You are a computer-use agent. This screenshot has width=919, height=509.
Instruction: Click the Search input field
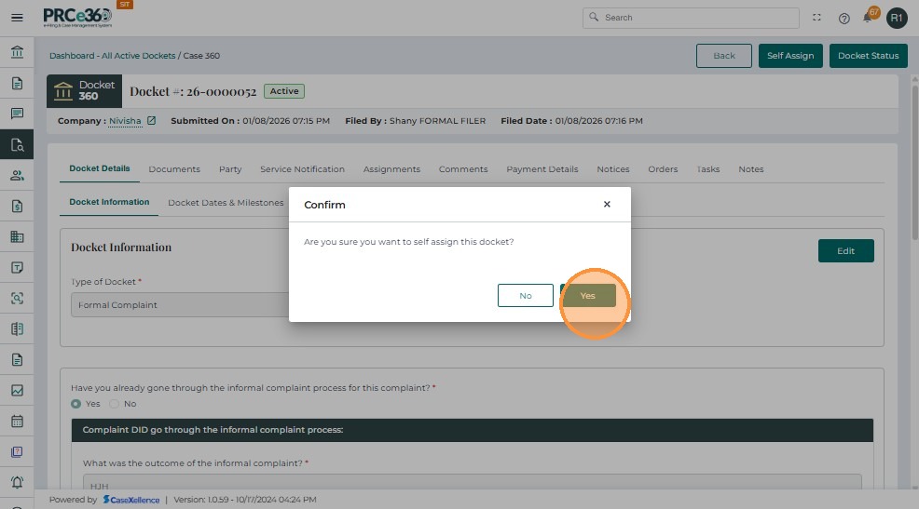tap(699, 18)
